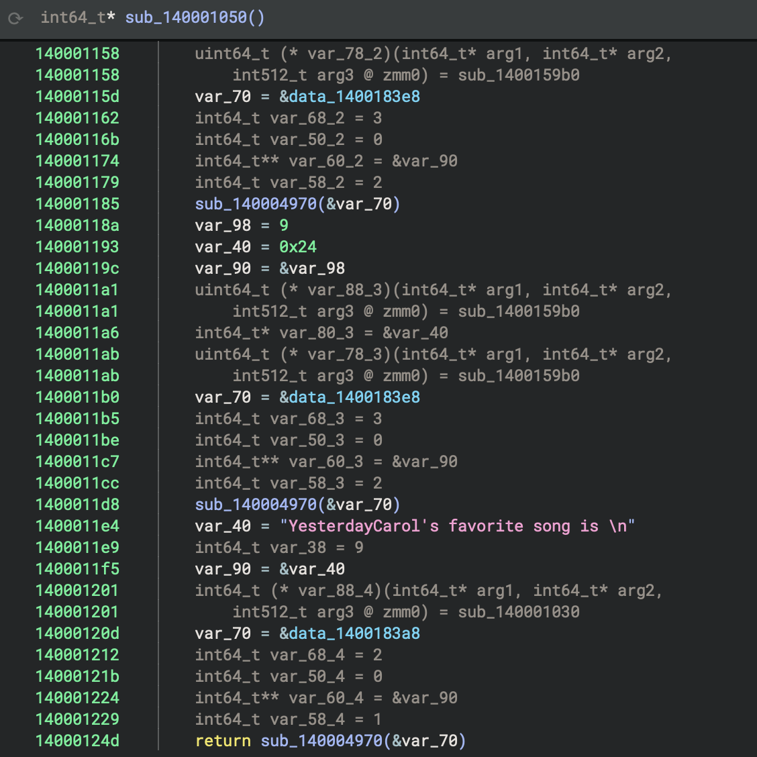The height and width of the screenshot is (757, 757).
Task: Click the refresh icon beside the function header
Action: 15,18
